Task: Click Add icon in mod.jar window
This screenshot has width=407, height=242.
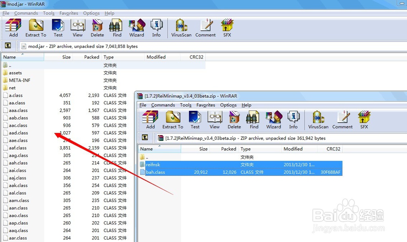Action: coord(13,28)
